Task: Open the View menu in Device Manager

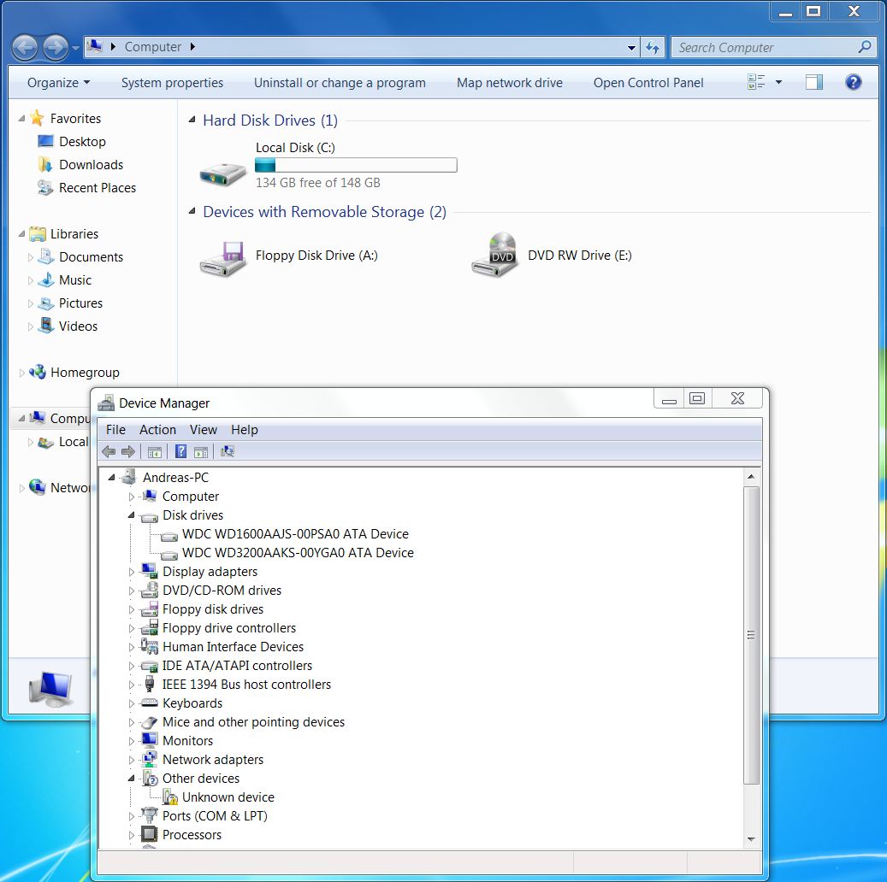Action: [203, 430]
